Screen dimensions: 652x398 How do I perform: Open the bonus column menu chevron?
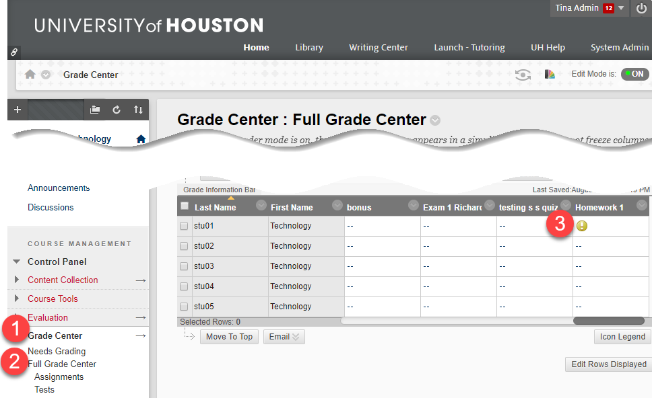[414, 205]
